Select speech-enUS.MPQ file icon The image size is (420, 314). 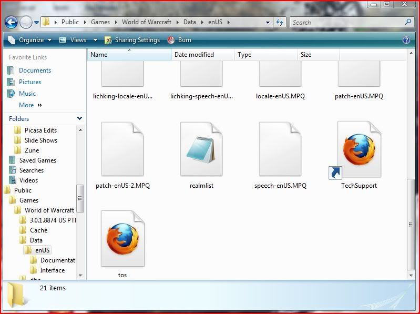pyautogui.click(x=280, y=149)
